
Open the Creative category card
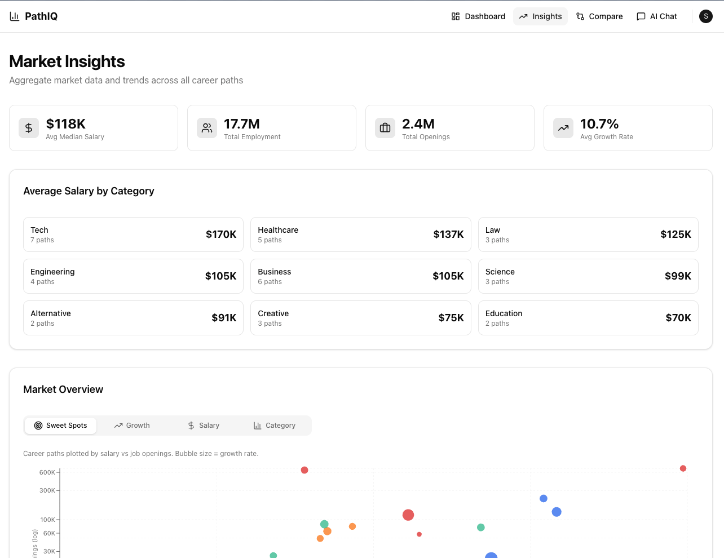click(x=361, y=318)
